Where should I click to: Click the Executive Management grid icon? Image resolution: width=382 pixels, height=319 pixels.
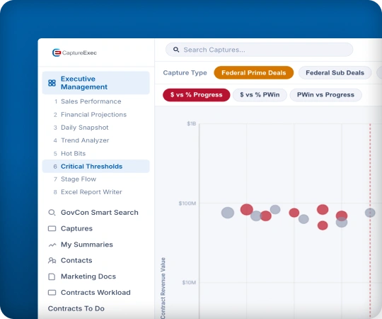(52, 83)
